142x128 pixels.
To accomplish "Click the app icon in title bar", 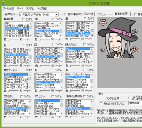I will [x=4, y=3].
